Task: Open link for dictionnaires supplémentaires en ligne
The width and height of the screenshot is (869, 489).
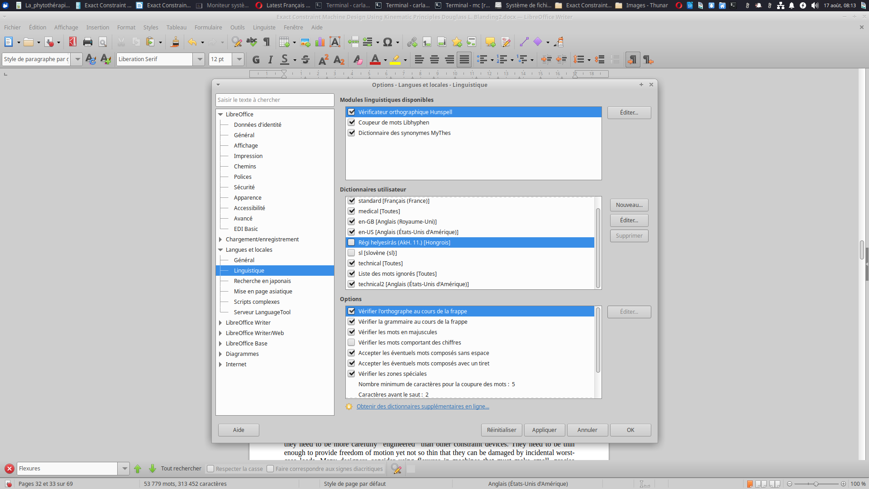Action: tap(423, 406)
